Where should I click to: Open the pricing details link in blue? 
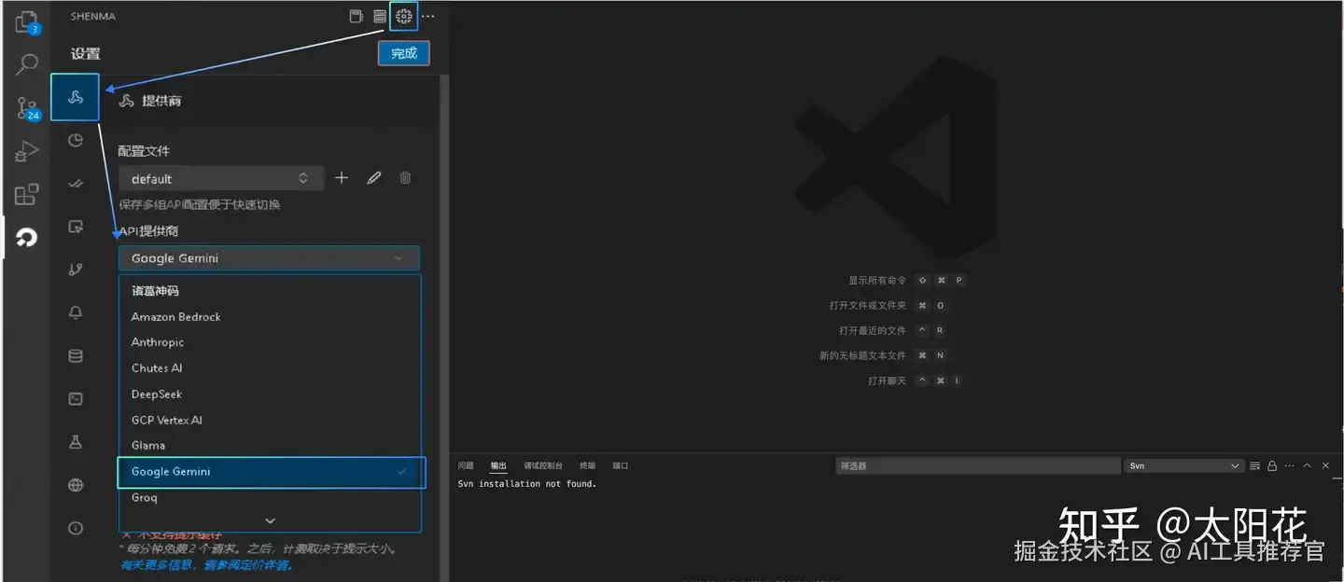(206, 564)
